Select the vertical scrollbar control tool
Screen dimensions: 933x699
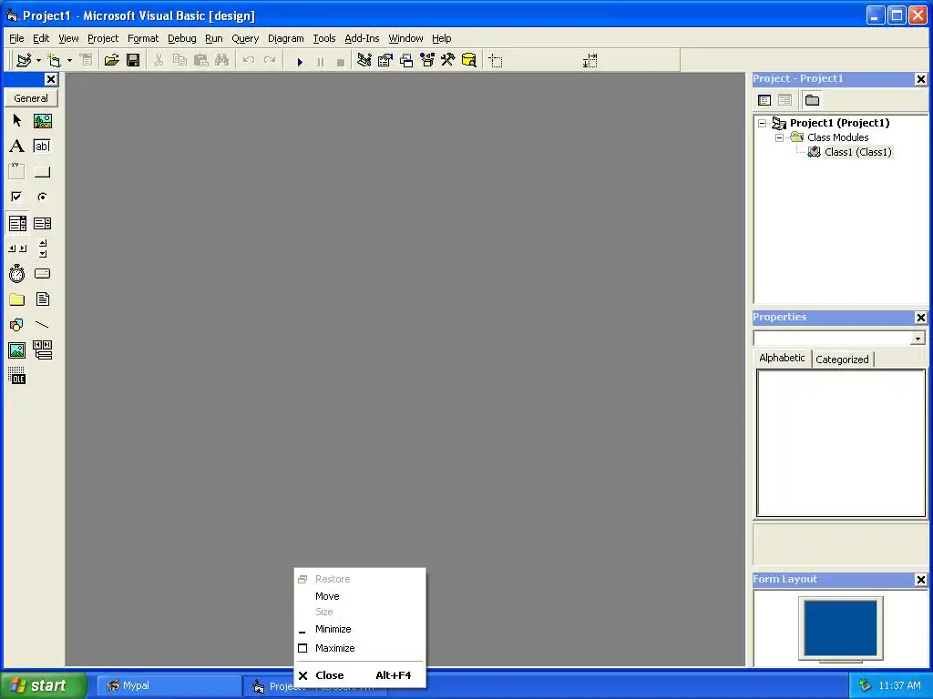42,248
